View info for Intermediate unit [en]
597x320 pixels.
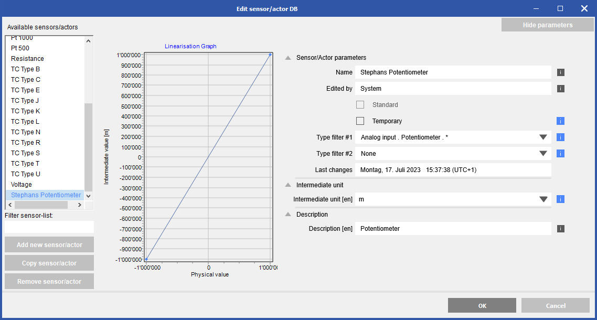pos(560,199)
